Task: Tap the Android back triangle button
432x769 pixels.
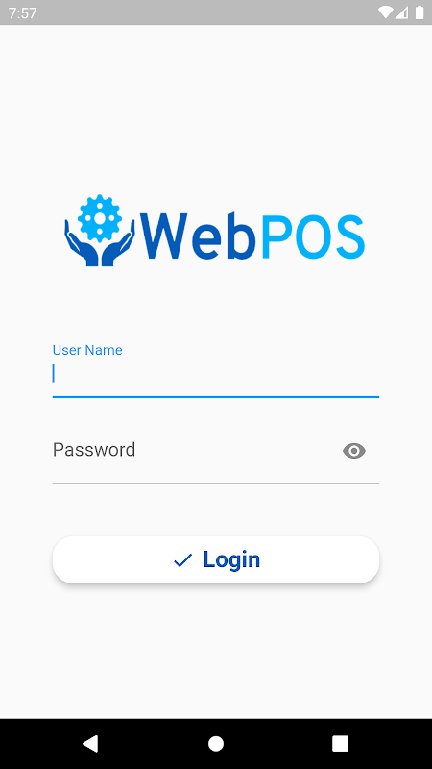Action: click(90, 743)
